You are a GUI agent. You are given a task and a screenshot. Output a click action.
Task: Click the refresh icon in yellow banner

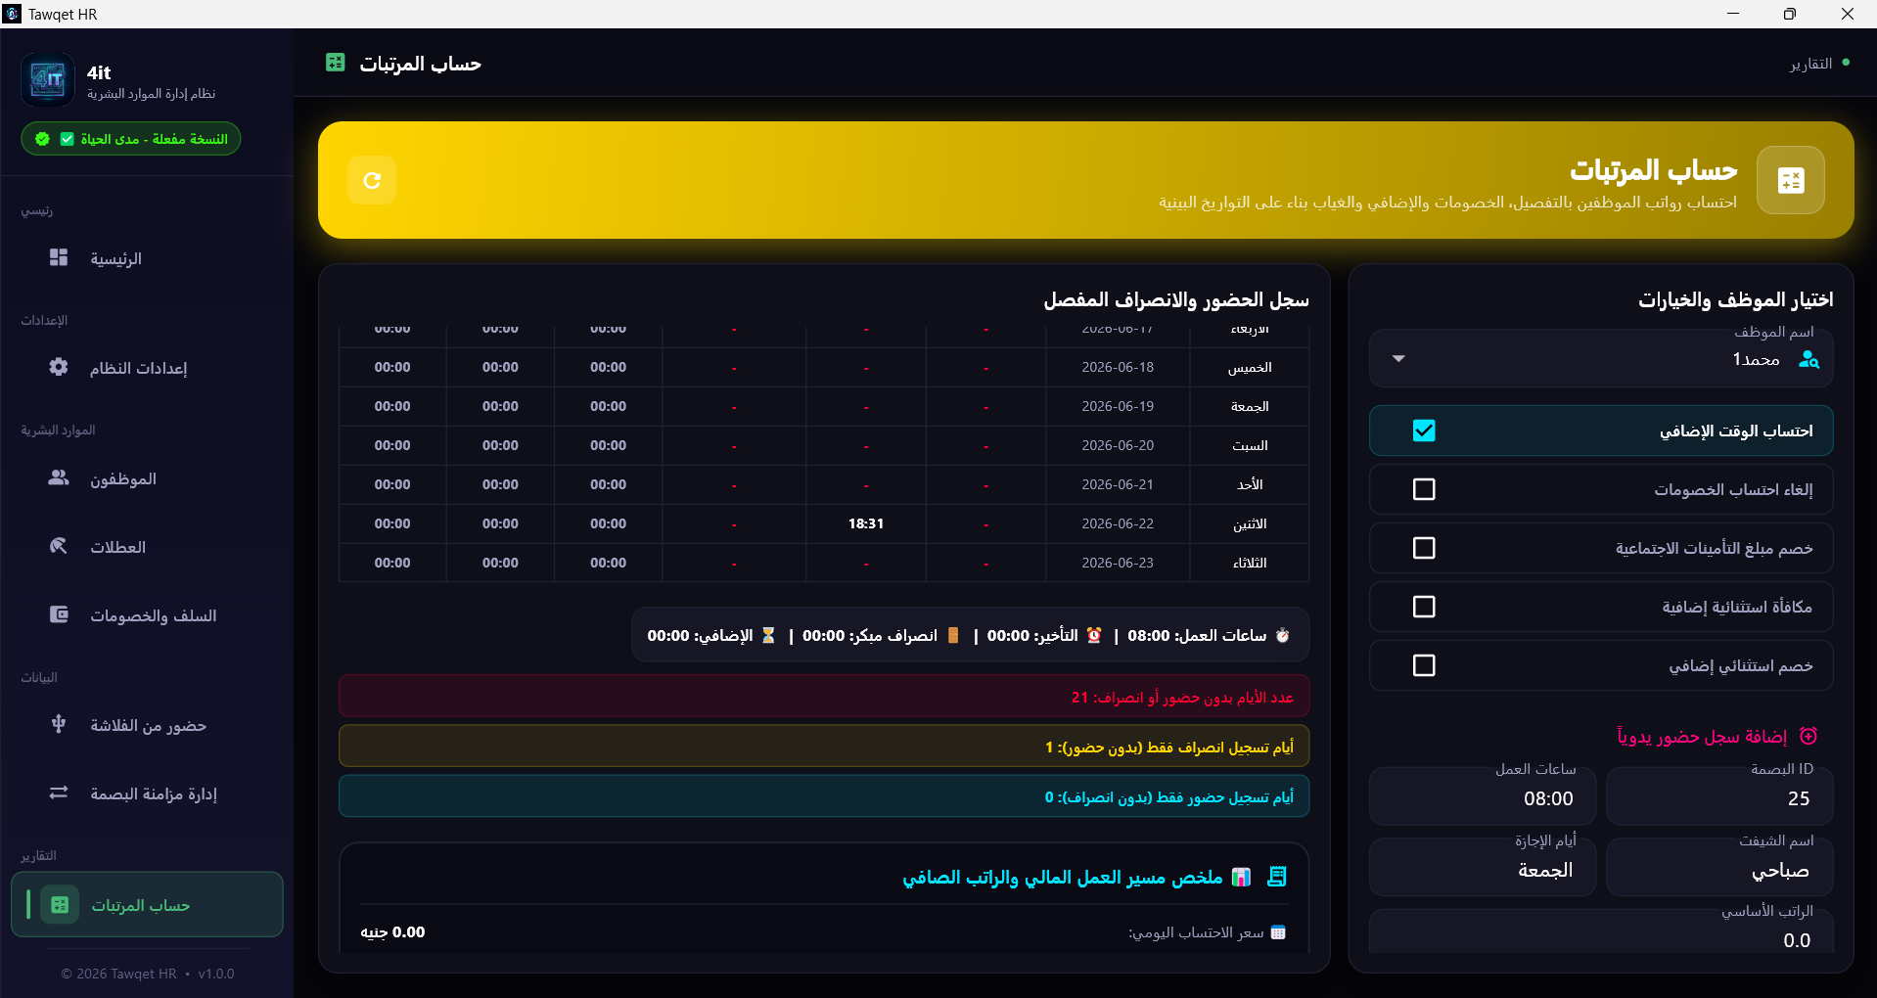372,180
